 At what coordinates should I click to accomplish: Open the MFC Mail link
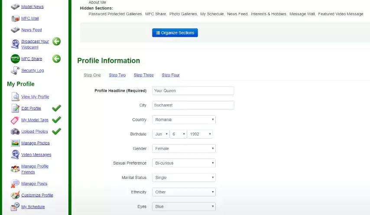(30, 18)
